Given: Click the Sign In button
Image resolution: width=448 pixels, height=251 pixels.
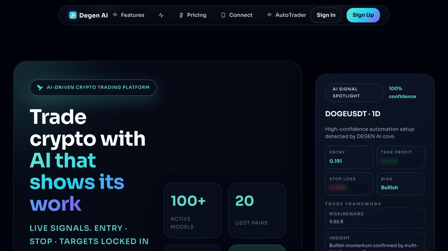Looking at the screenshot, I should click(326, 15).
